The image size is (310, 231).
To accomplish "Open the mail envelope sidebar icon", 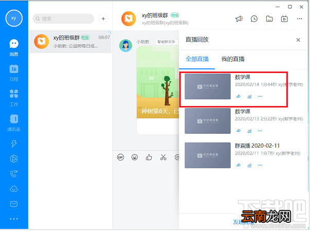I will tap(14, 204).
